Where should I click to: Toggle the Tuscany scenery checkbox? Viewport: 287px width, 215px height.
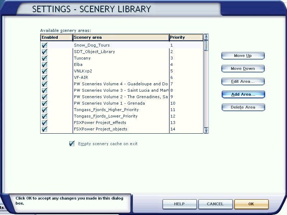click(45, 58)
